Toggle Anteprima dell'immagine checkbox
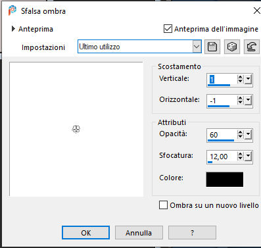The height and width of the screenshot is (248, 261). pyautogui.click(x=168, y=29)
